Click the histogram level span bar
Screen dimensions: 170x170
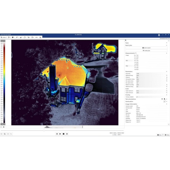click(x=64, y=127)
